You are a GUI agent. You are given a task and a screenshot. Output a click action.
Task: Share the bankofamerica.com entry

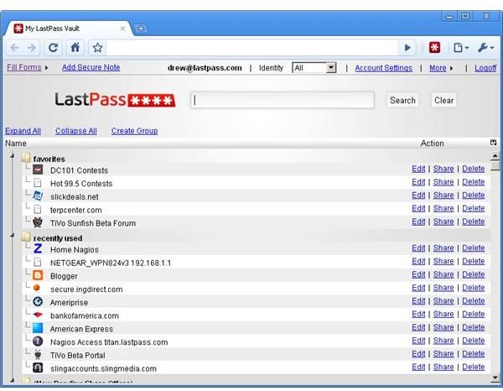pyautogui.click(x=443, y=314)
